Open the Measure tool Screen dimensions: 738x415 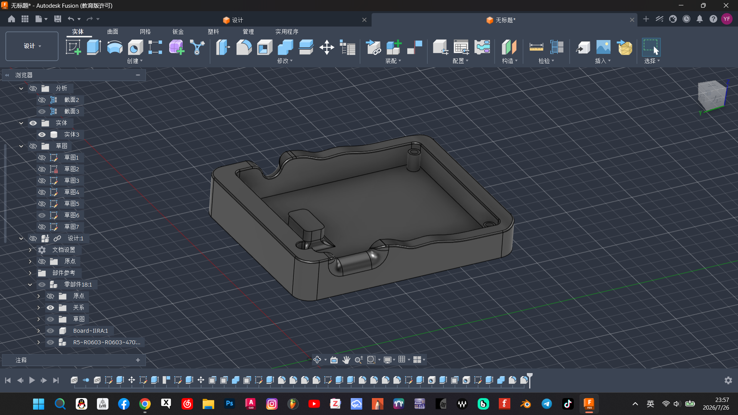536,47
